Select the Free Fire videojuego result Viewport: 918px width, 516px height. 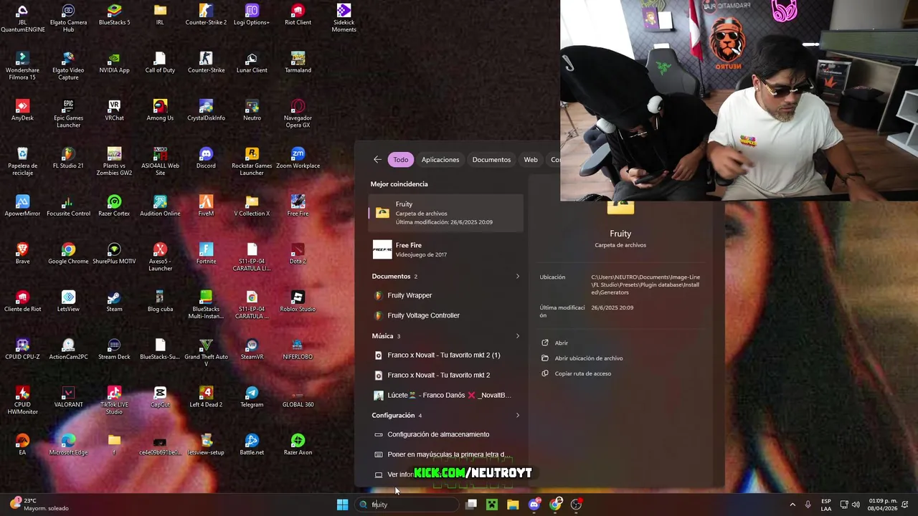coord(445,249)
